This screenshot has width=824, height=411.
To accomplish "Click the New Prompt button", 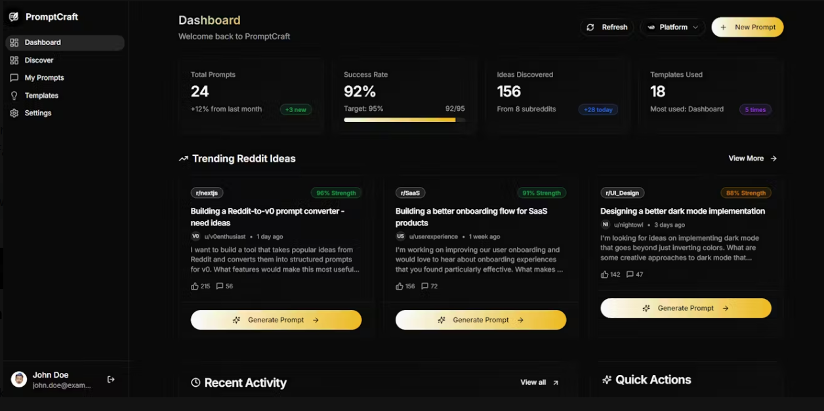I will coord(747,27).
